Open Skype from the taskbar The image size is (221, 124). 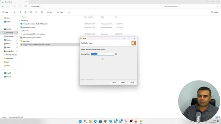(110, 121)
